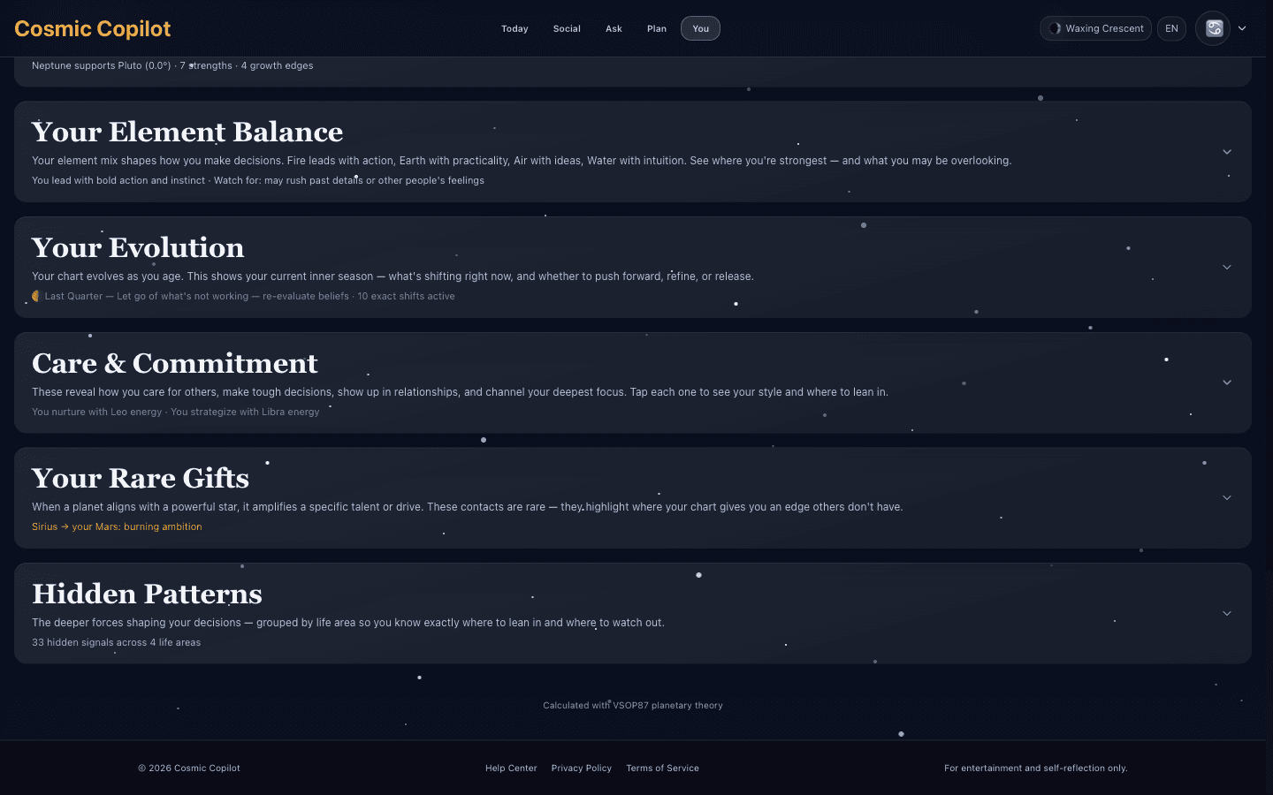
Task: Expand Care & Commitment chevron
Action: point(1227,382)
